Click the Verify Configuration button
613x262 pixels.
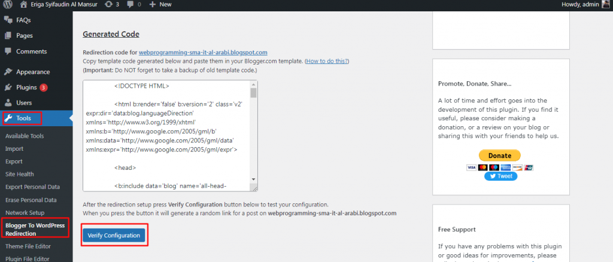pos(114,236)
